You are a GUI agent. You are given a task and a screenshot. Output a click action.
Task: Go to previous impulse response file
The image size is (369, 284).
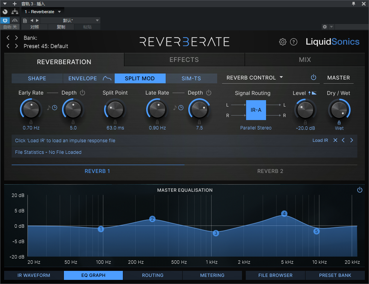343,140
